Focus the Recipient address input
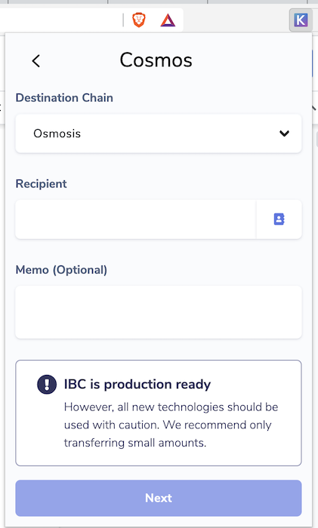The width and height of the screenshot is (318, 528). click(x=135, y=219)
